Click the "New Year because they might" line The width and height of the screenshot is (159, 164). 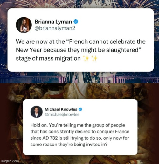pyautogui.click(x=79, y=50)
